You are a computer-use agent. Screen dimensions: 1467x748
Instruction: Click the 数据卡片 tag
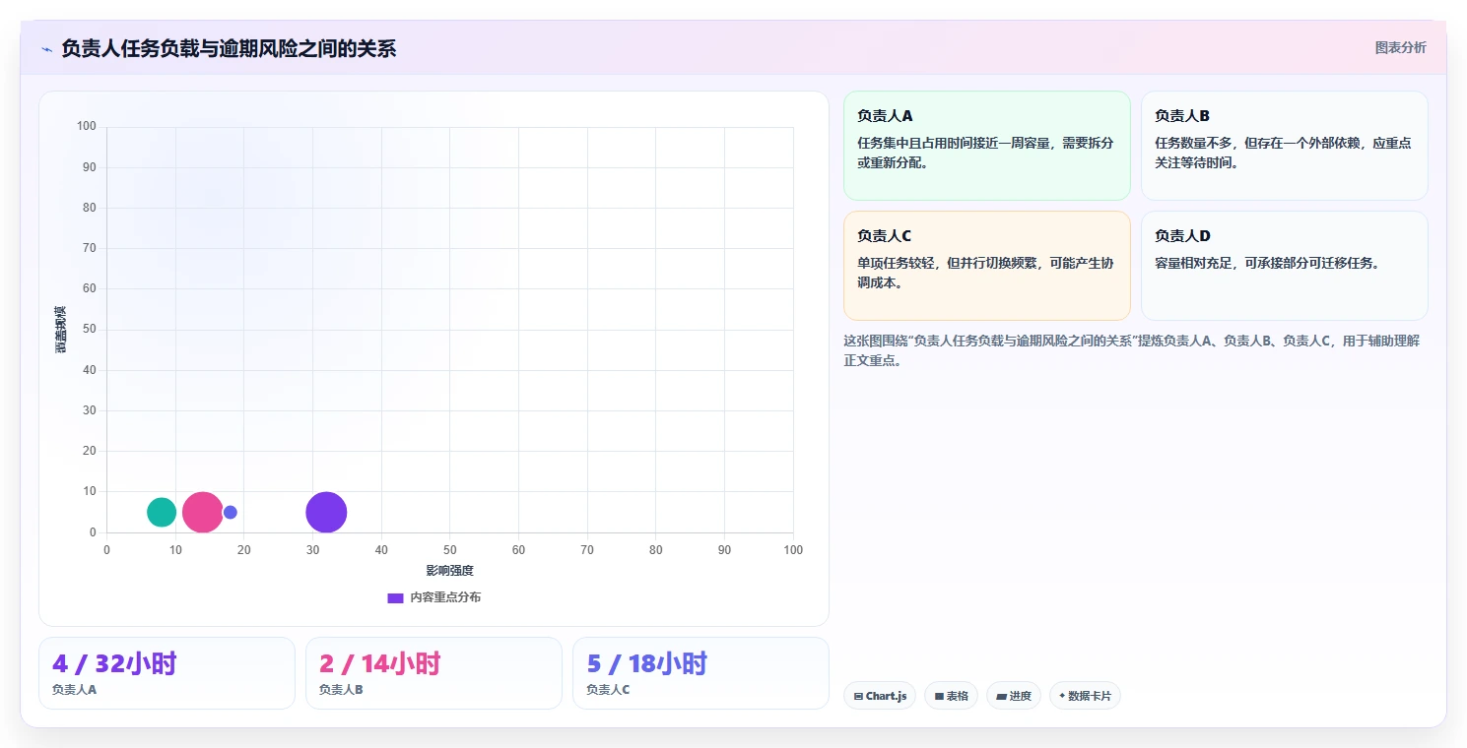[x=1085, y=696]
